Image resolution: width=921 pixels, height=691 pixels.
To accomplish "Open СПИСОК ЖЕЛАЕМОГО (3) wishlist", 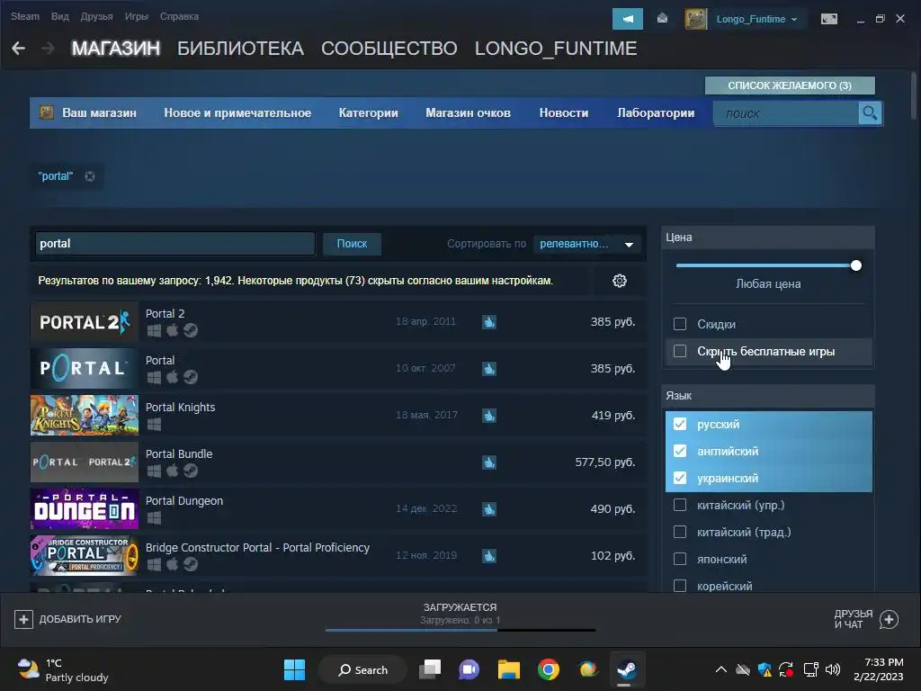I will pyautogui.click(x=790, y=85).
